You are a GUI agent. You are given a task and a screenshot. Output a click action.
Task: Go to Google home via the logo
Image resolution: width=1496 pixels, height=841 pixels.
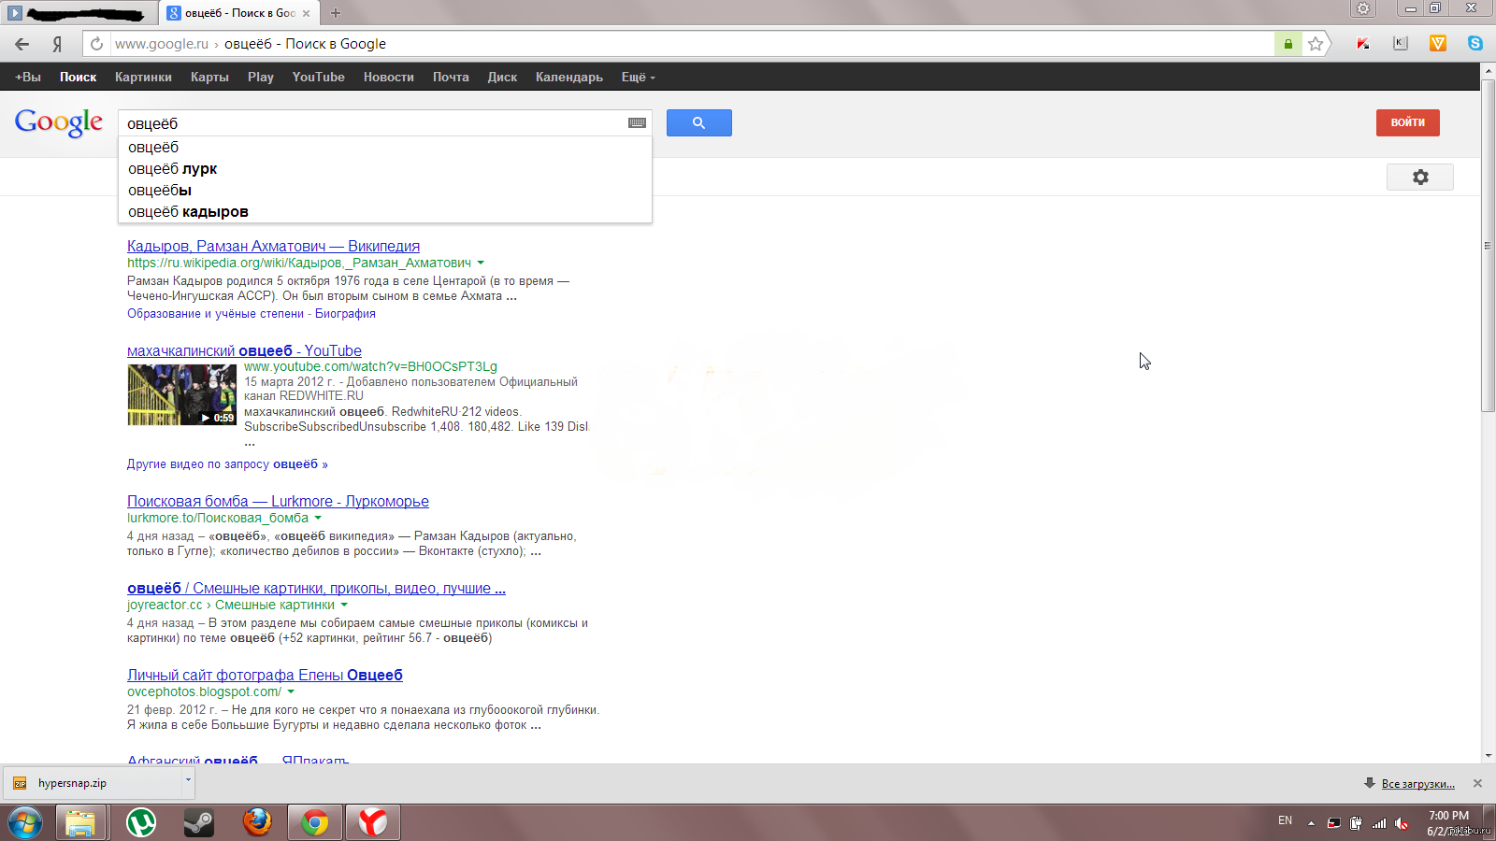pyautogui.click(x=59, y=122)
